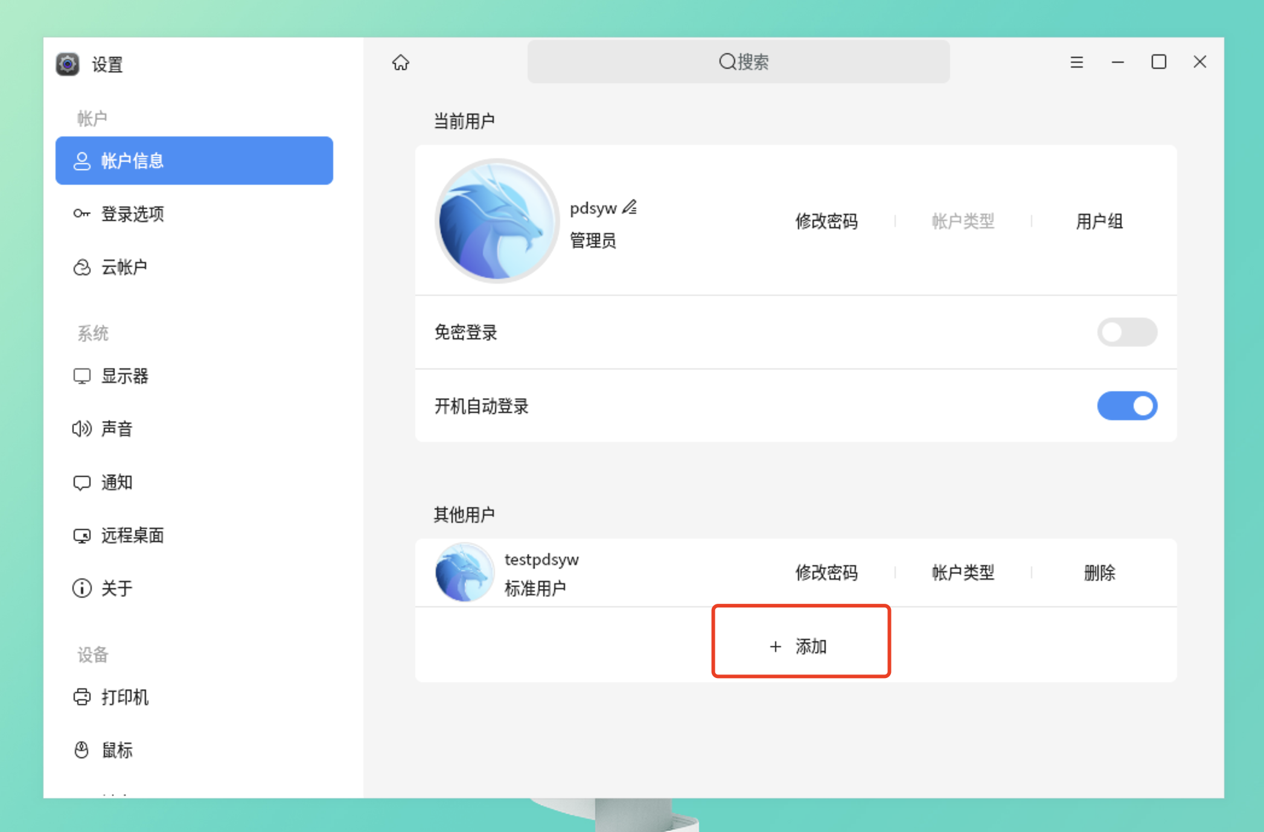Click the home icon in header
This screenshot has height=832, width=1264.
400,62
